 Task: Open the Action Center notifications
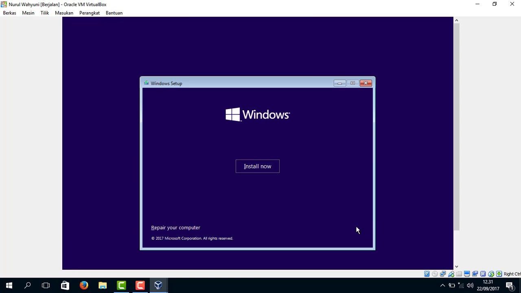[x=510, y=285]
